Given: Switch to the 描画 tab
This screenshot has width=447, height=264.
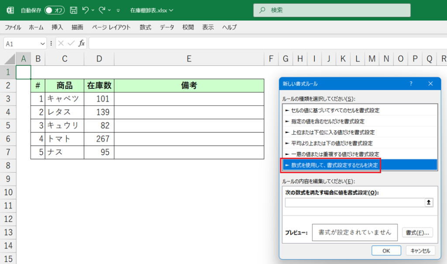Looking at the screenshot, I should 77,28.
